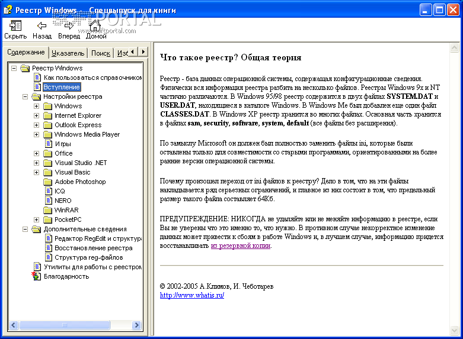463x339 pixels.
Task: Click the book icon beside Настройки реестра
Action: [x=36, y=96]
